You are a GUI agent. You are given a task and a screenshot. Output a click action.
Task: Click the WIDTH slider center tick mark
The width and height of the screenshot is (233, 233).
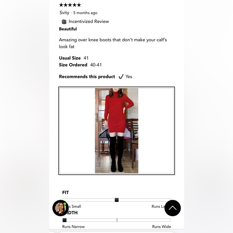tap(117, 220)
